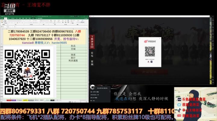This screenshot has width=217, height=121.
Task: Switch to the yellow sheet tab
Action: 25,100
